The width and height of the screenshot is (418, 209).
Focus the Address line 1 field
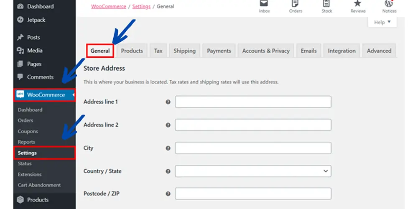pos(253,102)
